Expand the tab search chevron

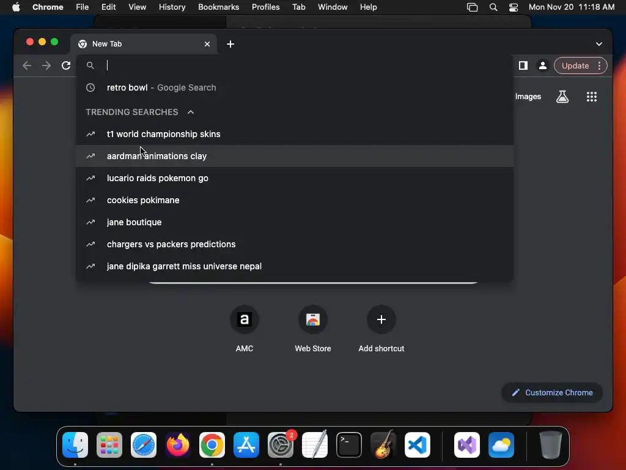(x=599, y=44)
